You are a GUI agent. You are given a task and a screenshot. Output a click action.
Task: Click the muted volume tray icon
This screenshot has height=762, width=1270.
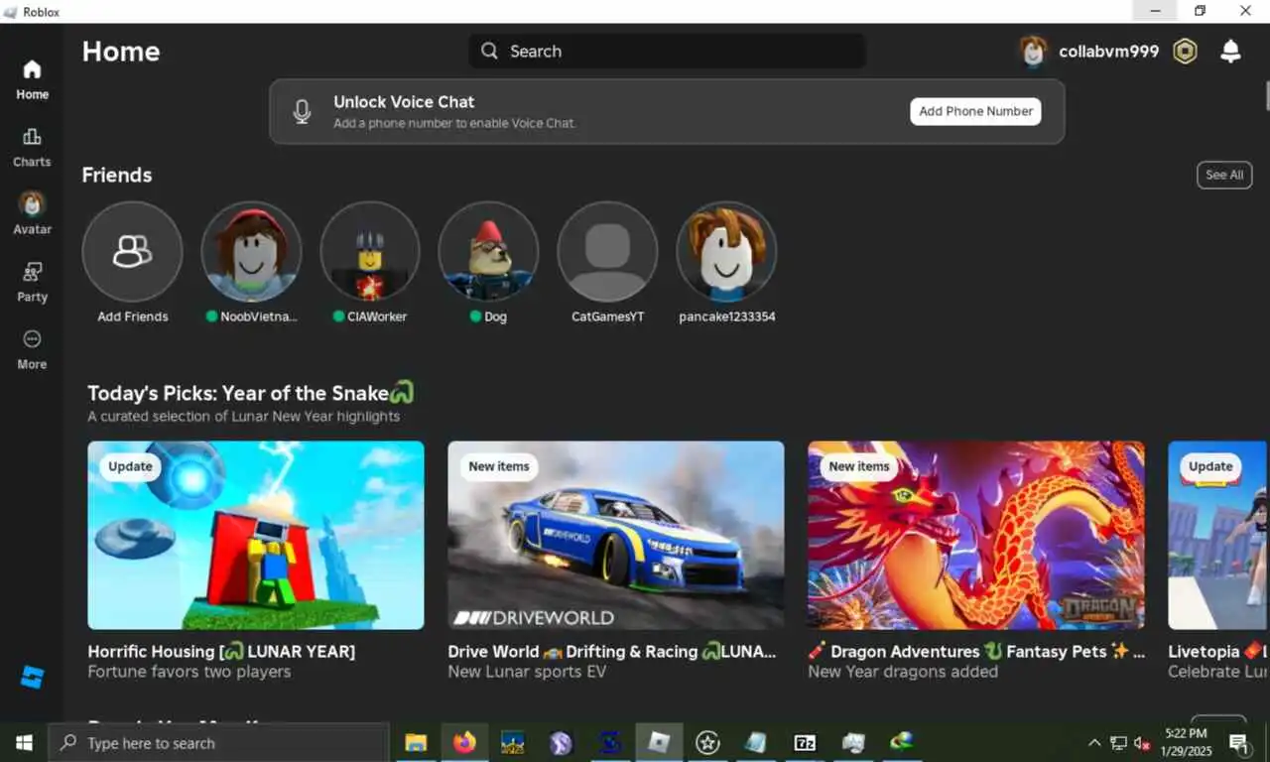(1142, 743)
